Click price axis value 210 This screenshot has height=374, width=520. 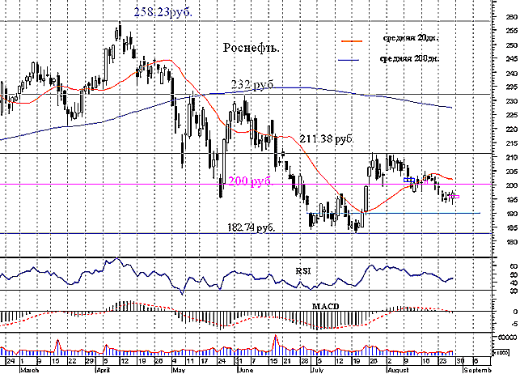tap(512, 157)
